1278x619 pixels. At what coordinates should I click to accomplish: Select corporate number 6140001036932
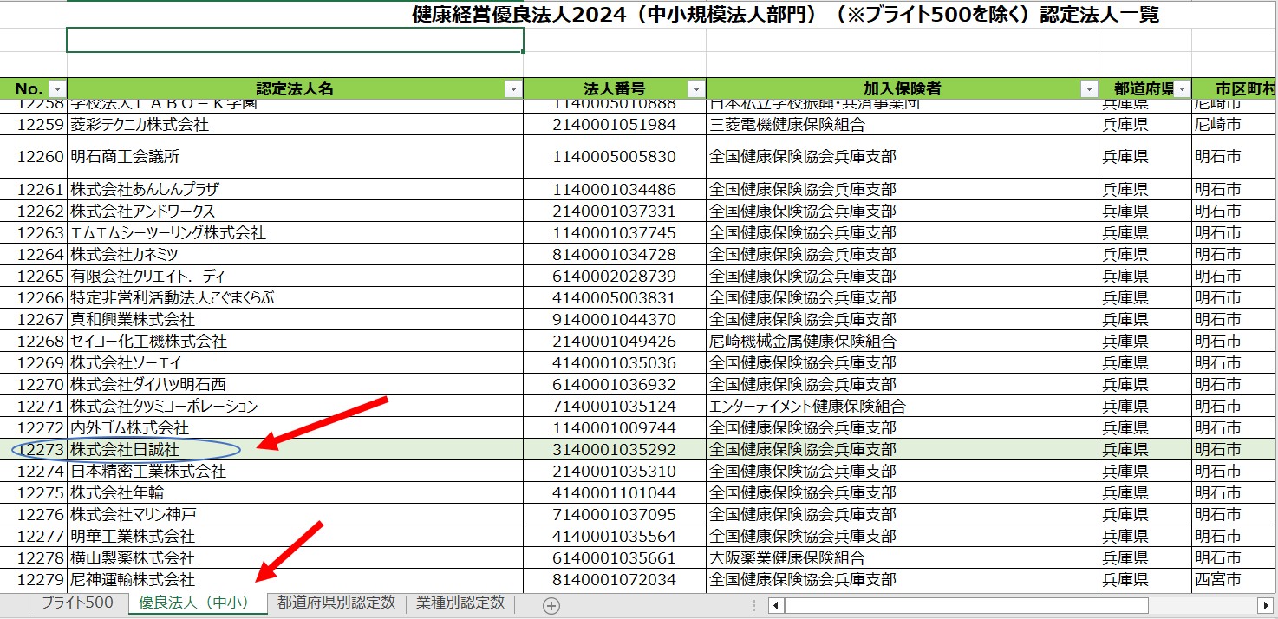[615, 385]
